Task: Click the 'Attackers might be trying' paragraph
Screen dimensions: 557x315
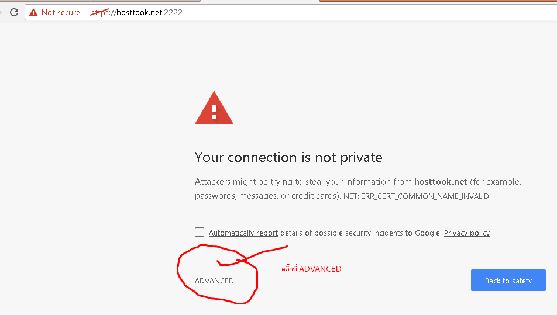Action: pyautogui.click(x=357, y=189)
